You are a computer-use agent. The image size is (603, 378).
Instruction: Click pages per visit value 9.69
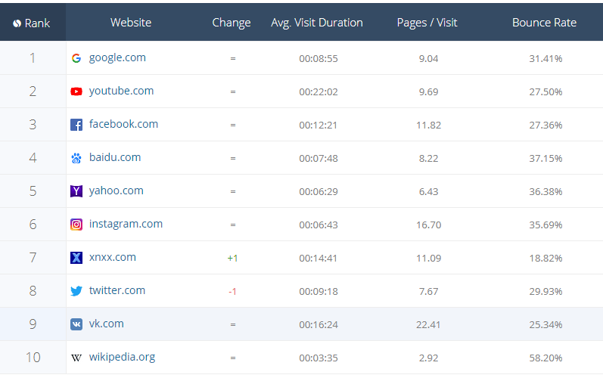pos(428,92)
